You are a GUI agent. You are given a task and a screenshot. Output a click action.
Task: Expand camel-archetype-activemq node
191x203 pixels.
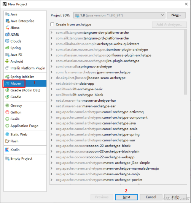51,112
